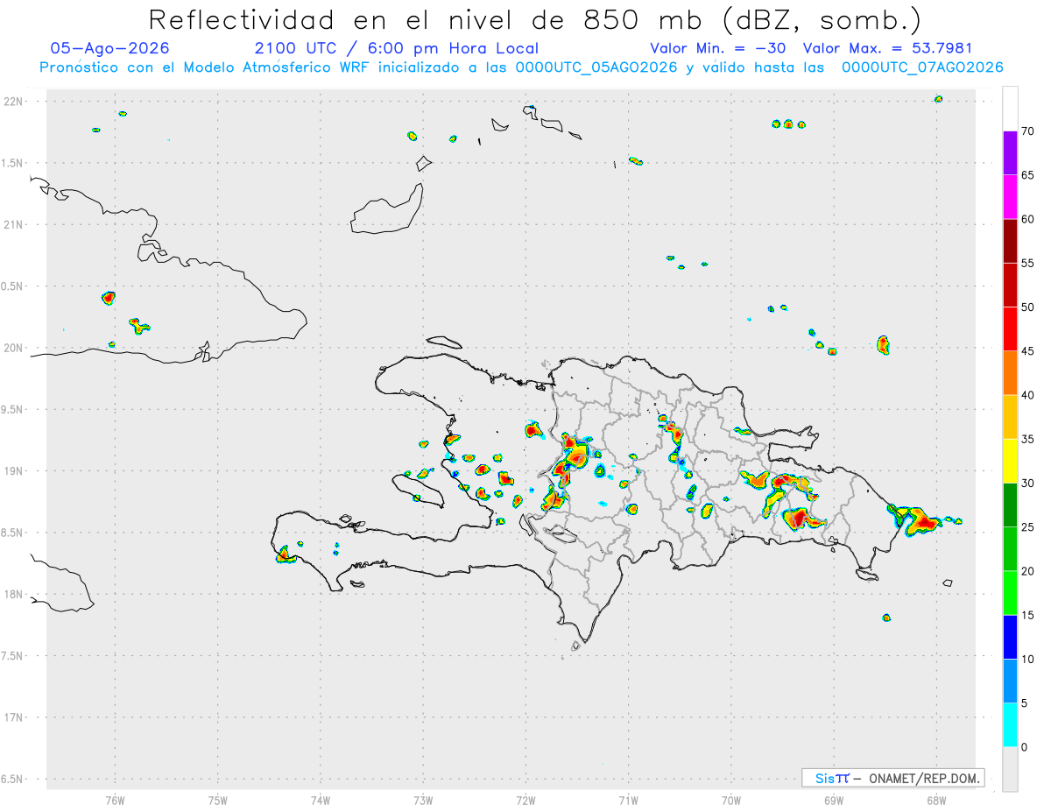Viewport: 1051px width, 812px height.
Task: Click the latitude label '17N'
Action: [15, 717]
